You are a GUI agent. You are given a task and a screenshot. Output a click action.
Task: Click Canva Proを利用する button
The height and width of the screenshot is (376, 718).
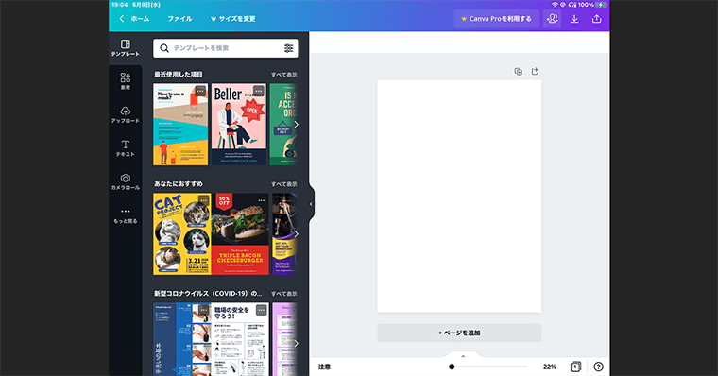click(496, 19)
